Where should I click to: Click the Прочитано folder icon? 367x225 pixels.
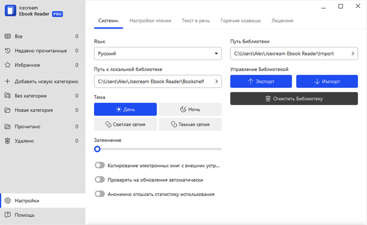coord(7,127)
